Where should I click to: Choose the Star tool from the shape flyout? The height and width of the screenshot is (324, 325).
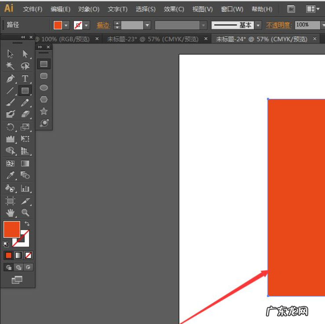click(44, 111)
